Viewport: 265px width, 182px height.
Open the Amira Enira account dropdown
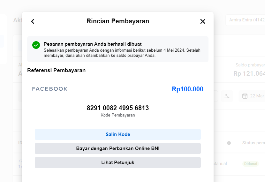[245, 20]
